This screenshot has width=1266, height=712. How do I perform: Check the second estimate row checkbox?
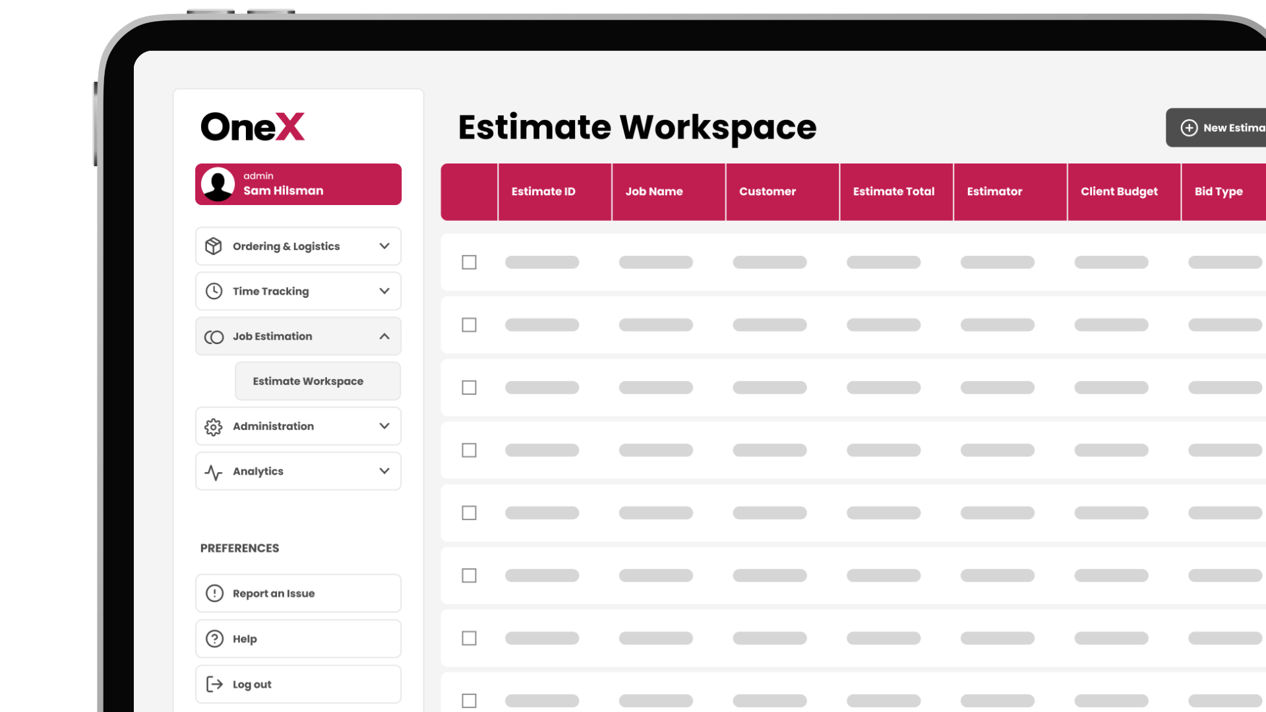pyautogui.click(x=469, y=324)
